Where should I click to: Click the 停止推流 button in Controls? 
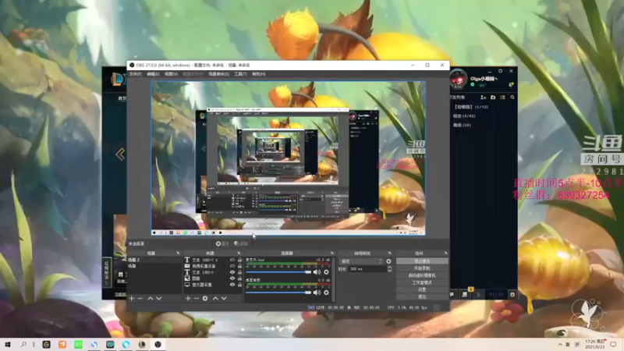click(422, 261)
